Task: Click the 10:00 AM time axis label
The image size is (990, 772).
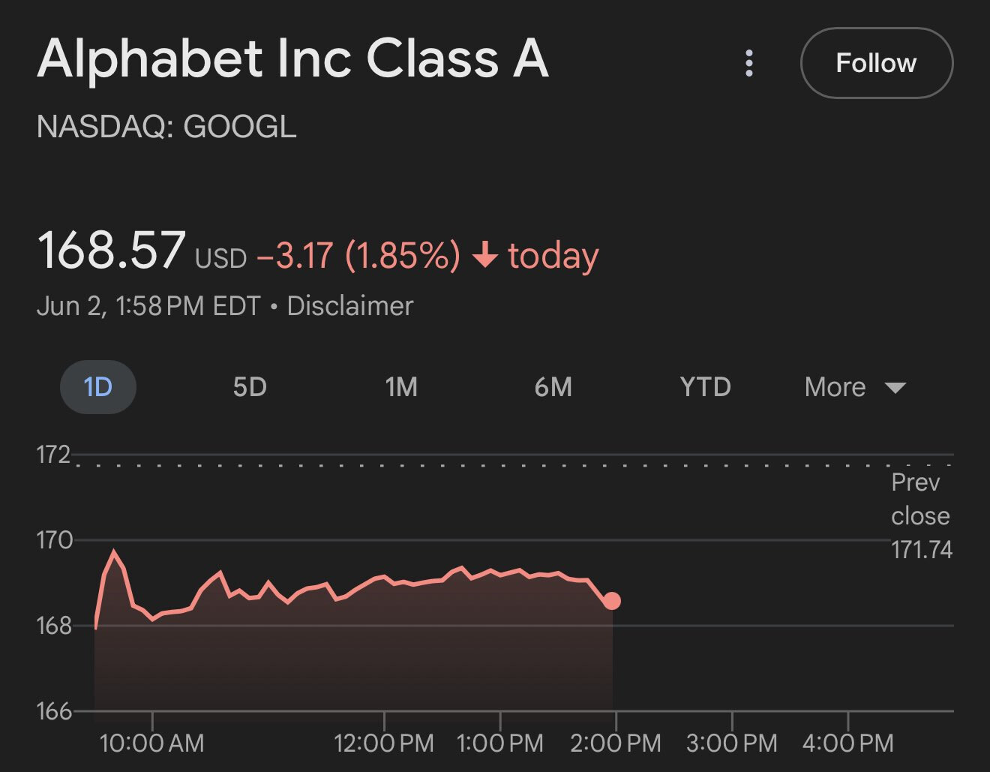Action: (x=152, y=743)
